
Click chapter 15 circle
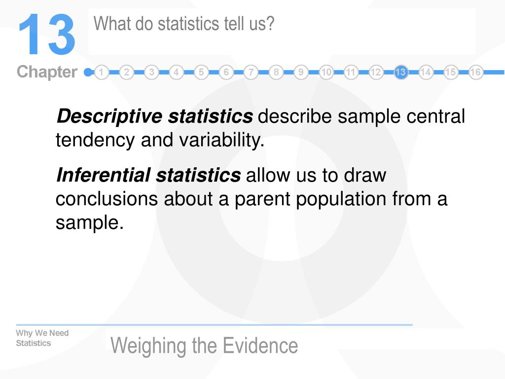click(451, 72)
